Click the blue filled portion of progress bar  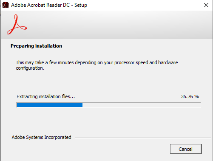[50, 105]
